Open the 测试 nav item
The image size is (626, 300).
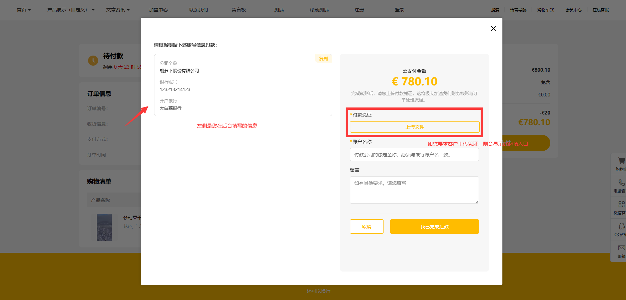pyautogui.click(x=279, y=10)
